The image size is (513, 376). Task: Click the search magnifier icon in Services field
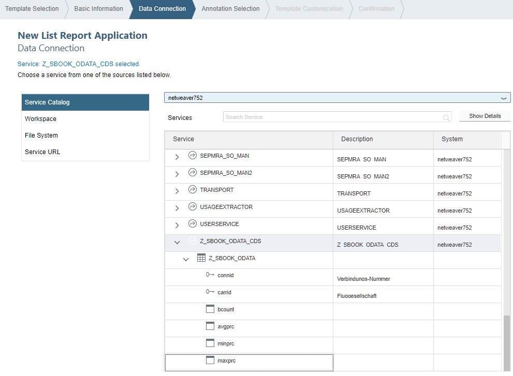(446, 118)
